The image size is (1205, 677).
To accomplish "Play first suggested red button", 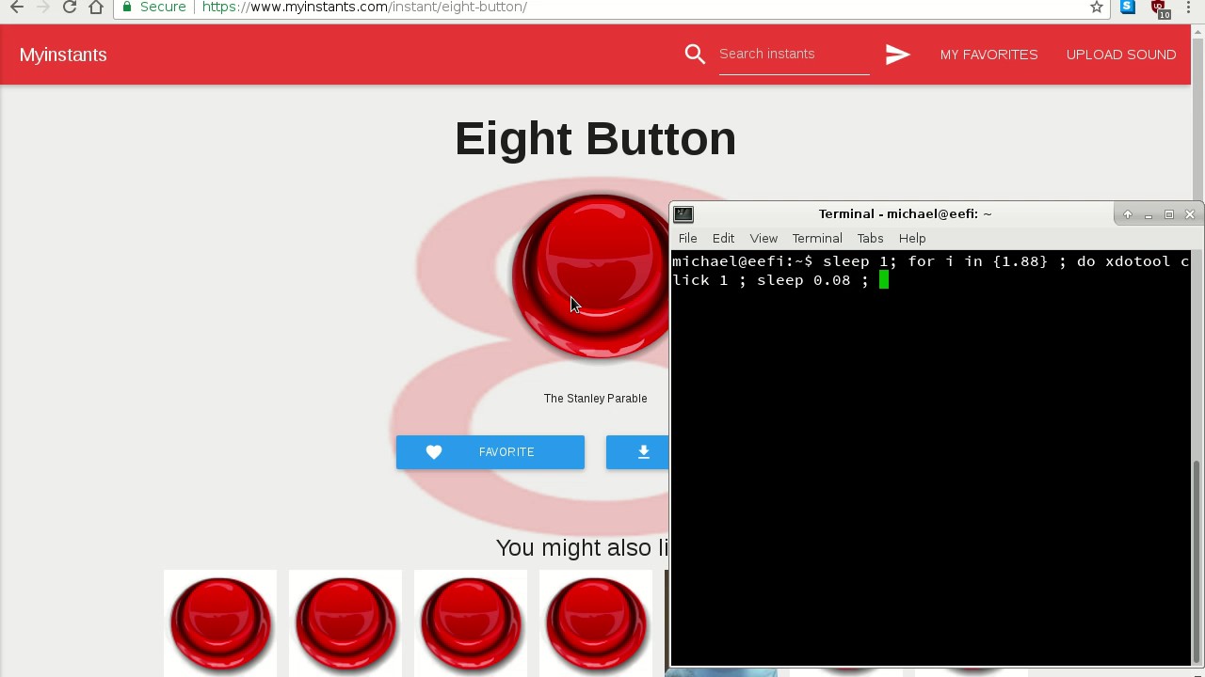I will pos(220,623).
